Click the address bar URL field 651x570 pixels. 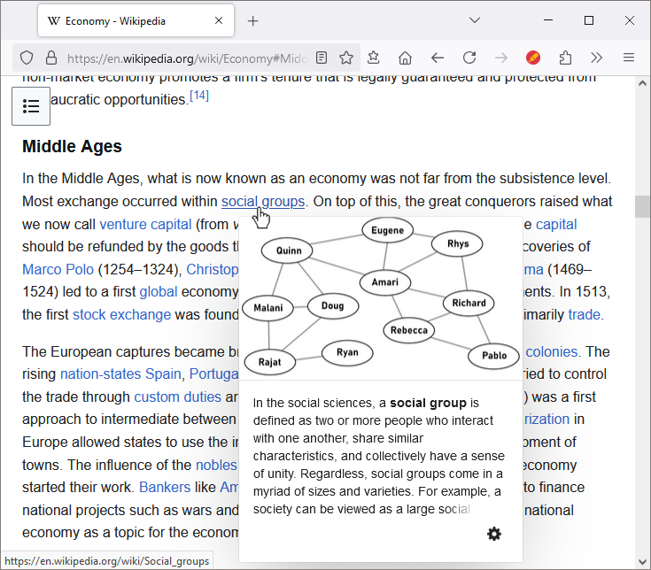coord(187,58)
